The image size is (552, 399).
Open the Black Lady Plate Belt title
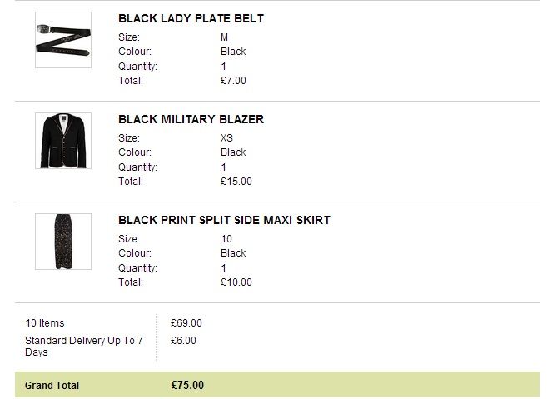click(191, 18)
